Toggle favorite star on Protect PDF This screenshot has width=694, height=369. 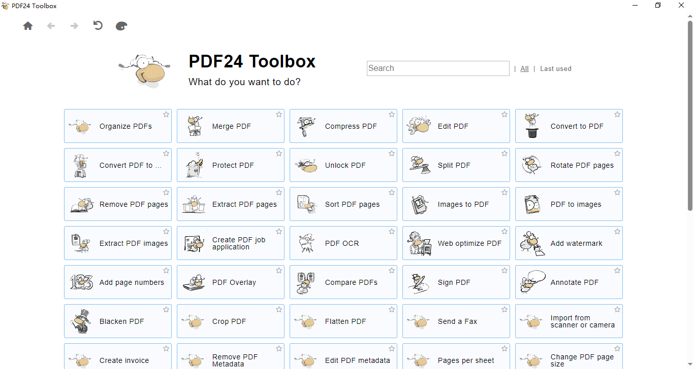279,154
